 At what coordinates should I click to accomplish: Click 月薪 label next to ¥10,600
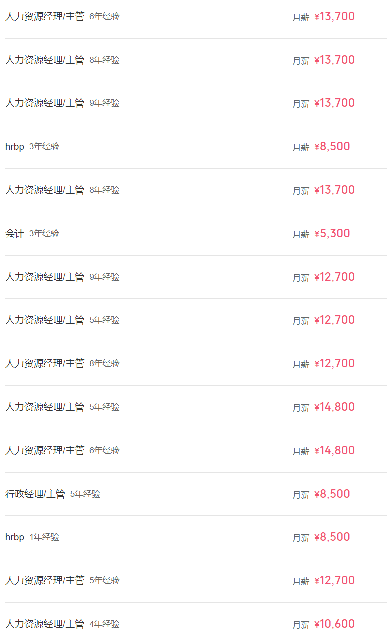(x=301, y=625)
